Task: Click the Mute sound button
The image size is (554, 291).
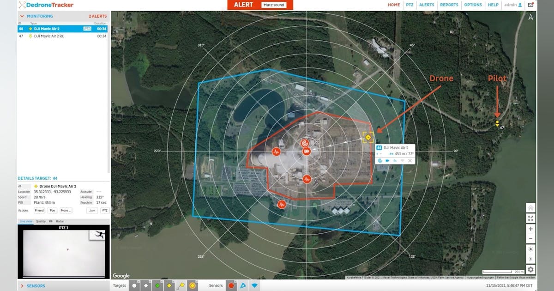Action: tap(274, 5)
